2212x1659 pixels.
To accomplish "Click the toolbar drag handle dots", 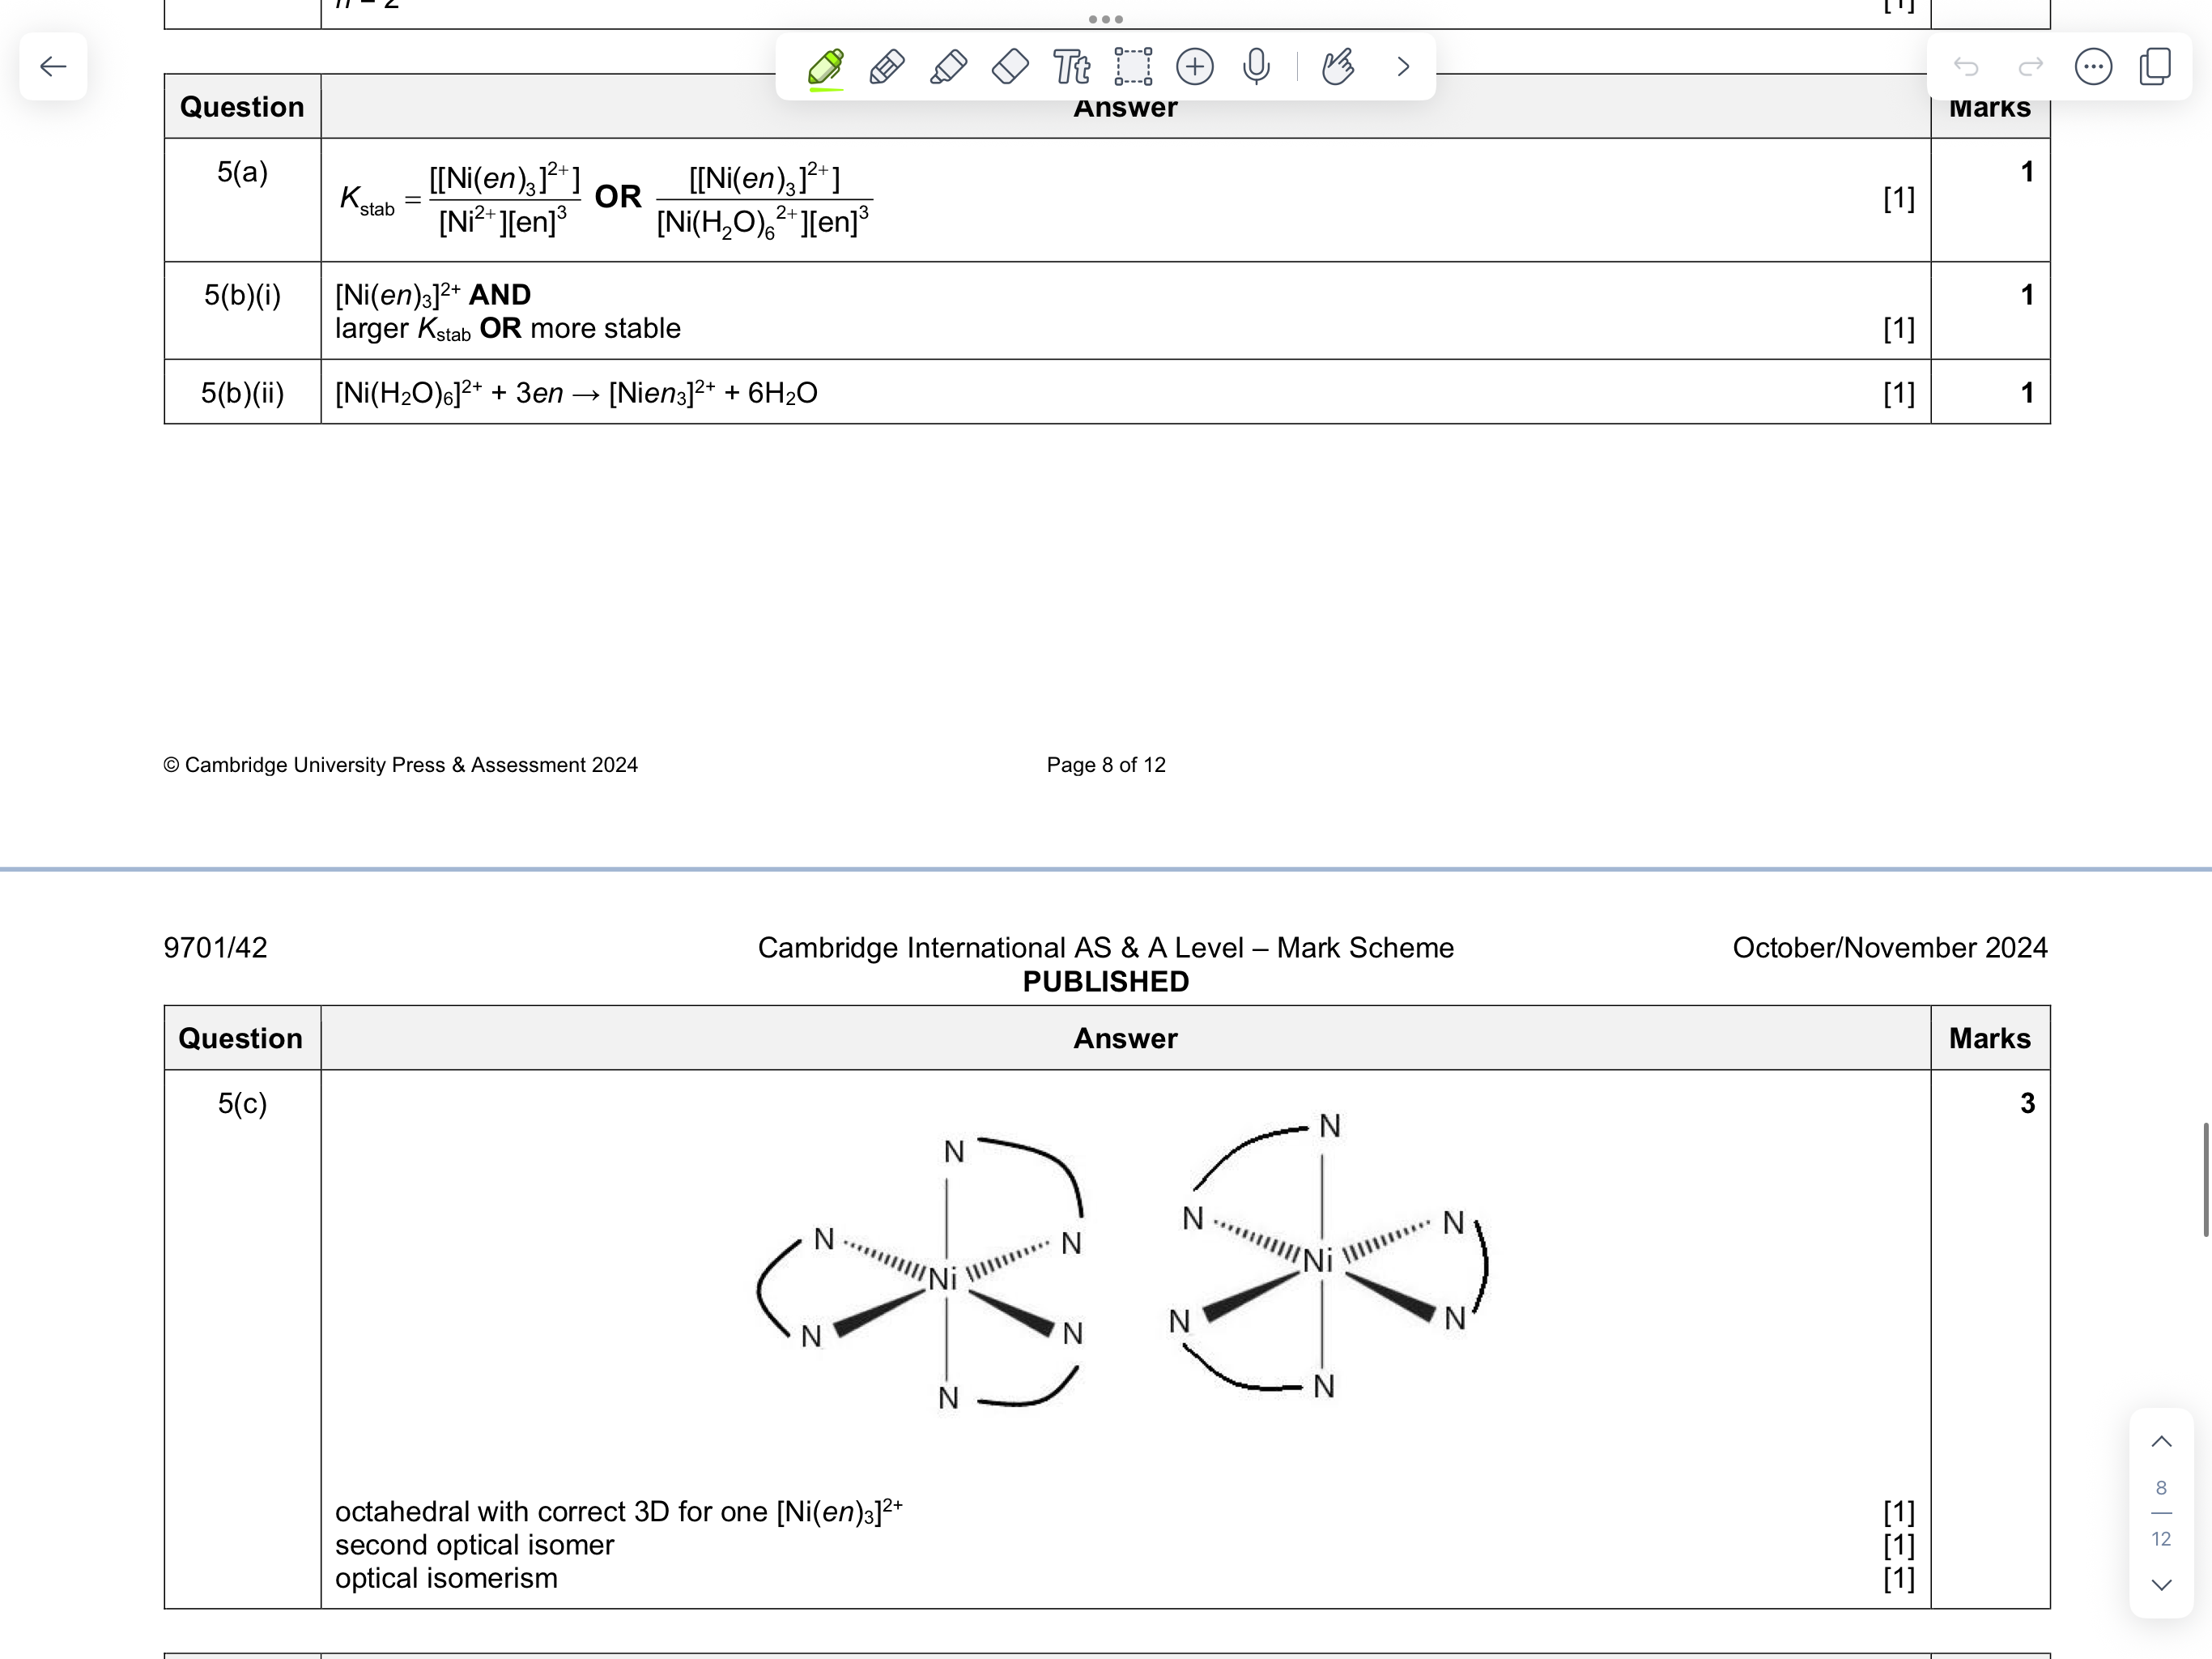I will [x=1105, y=19].
